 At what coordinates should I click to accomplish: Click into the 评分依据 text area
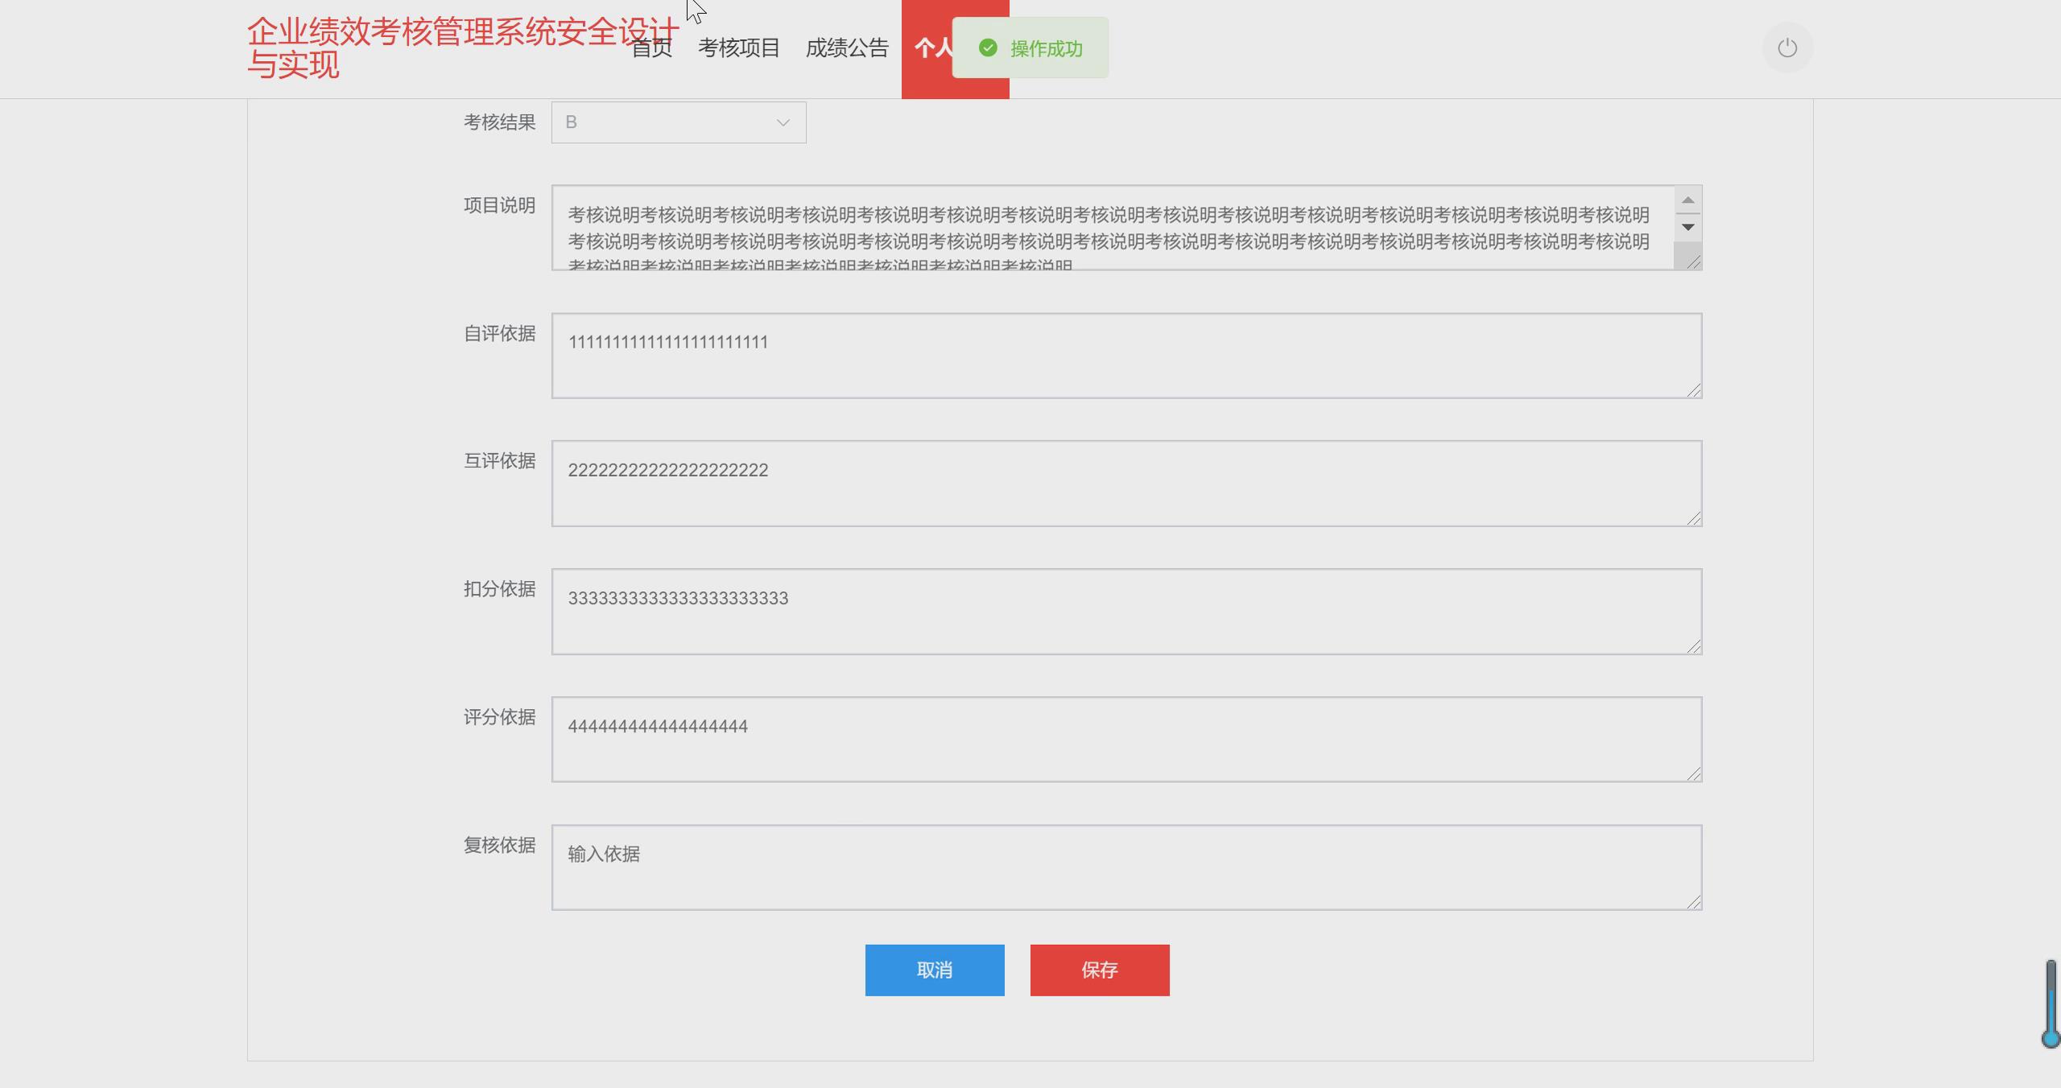[x=1125, y=740]
